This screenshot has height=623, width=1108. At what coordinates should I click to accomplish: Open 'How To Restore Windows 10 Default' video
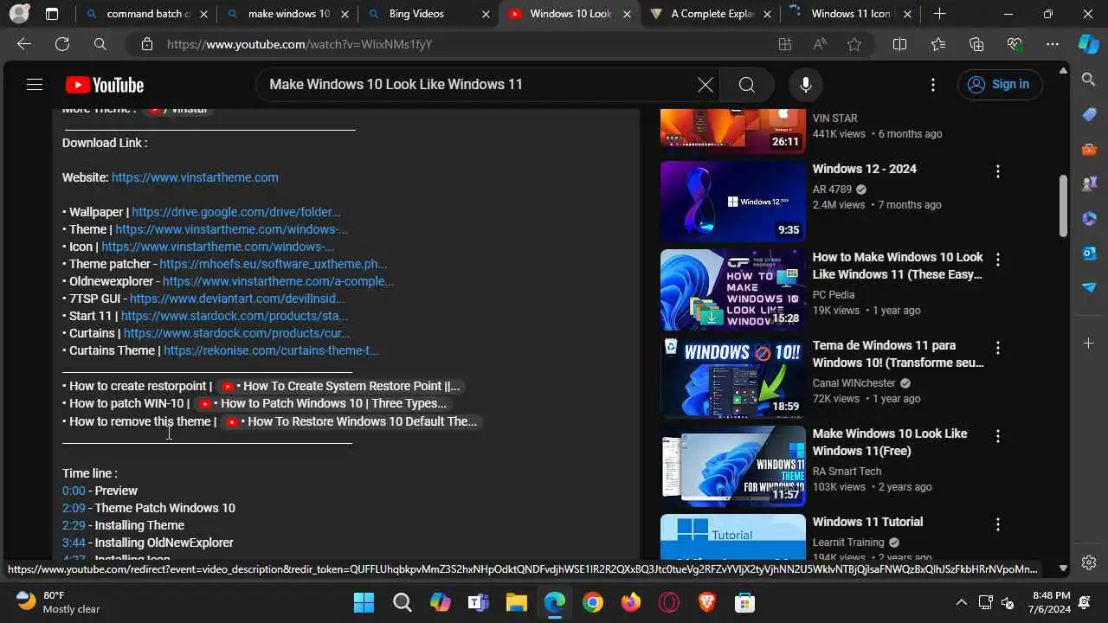tap(351, 421)
